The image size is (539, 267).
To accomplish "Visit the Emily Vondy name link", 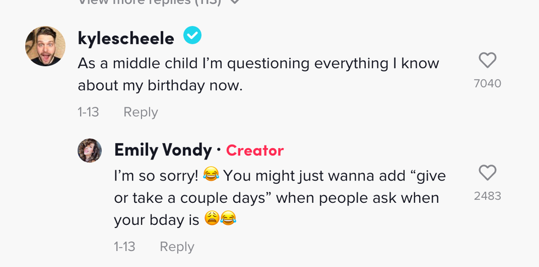I will 163,150.
